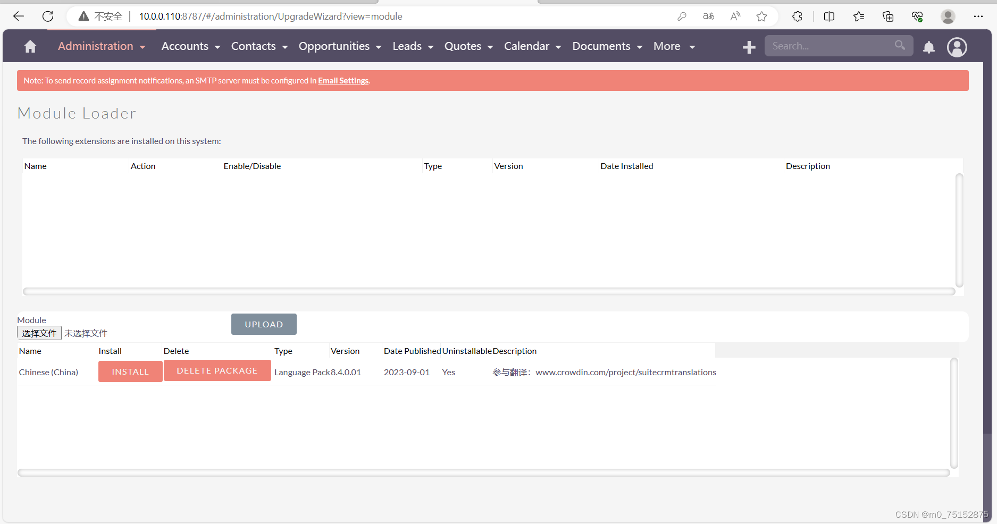Open the browser collections icon
The height and width of the screenshot is (524, 997).
(887, 16)
